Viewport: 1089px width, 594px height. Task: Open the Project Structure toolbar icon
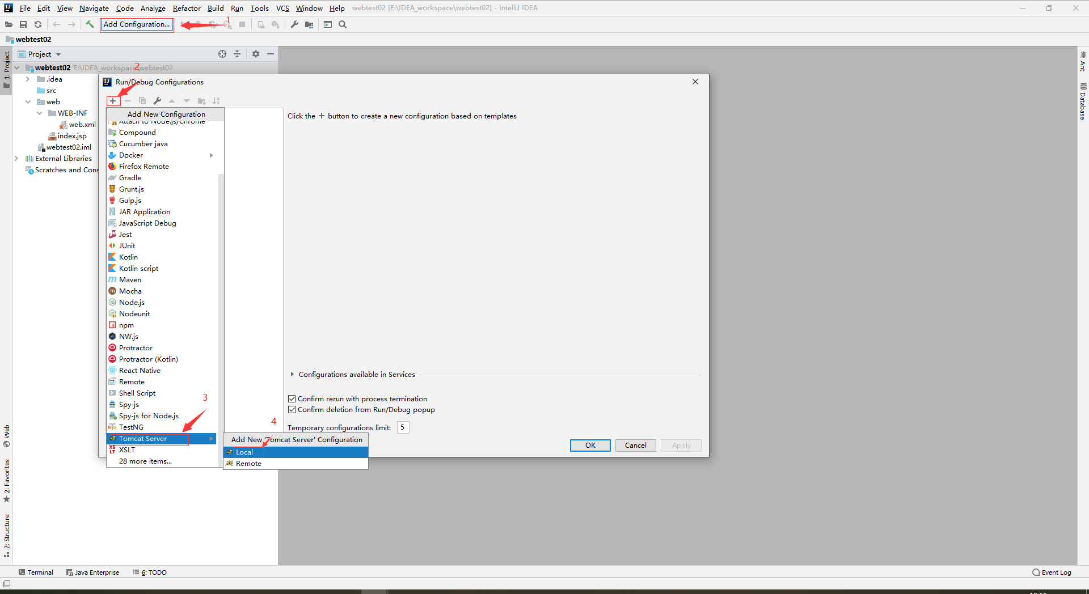309,24
